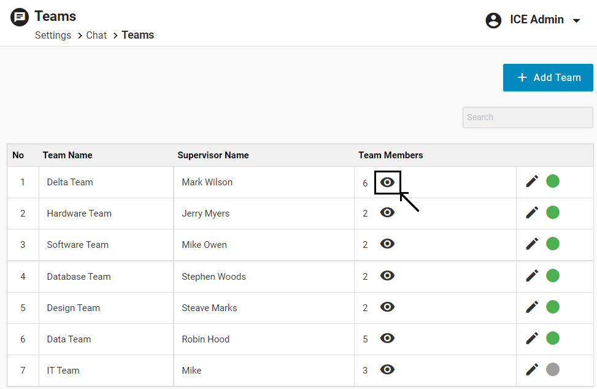This screenshot has width=597, height=389.
Task: Expand the ICE Admin dropdown arrow
Action: coord(576,21)
